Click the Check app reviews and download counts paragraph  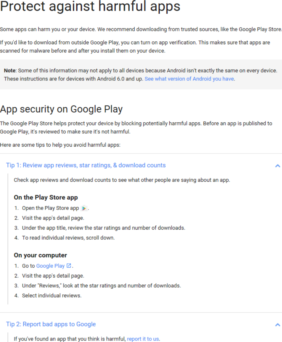[122, 180]
